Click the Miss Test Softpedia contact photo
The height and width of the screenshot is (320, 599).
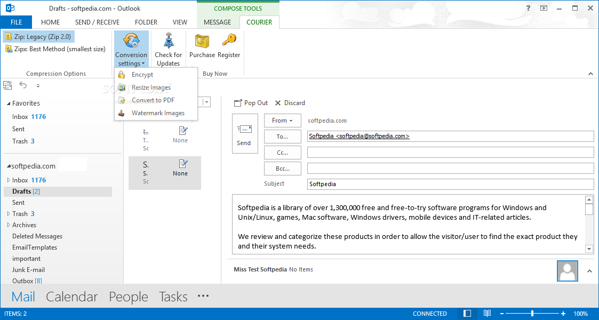pyautogui.click(x=568, y=271)
